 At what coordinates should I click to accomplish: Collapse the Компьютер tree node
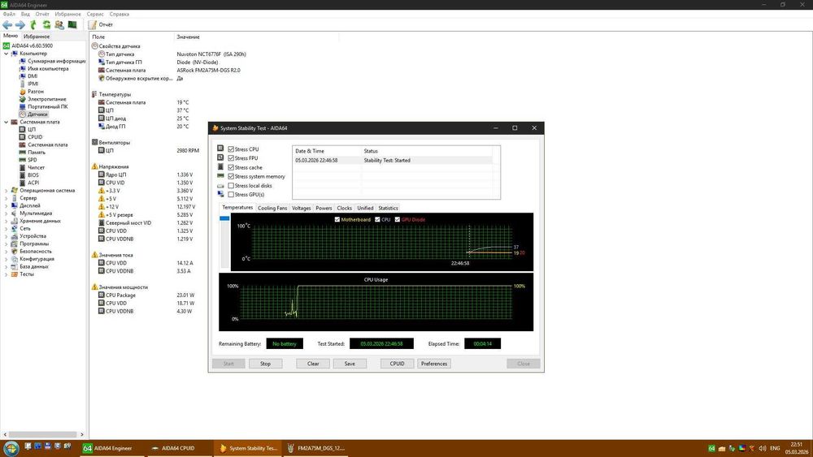[x=7, y=54]
